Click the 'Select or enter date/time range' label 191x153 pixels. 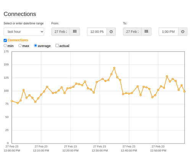(x=24, y=24)
